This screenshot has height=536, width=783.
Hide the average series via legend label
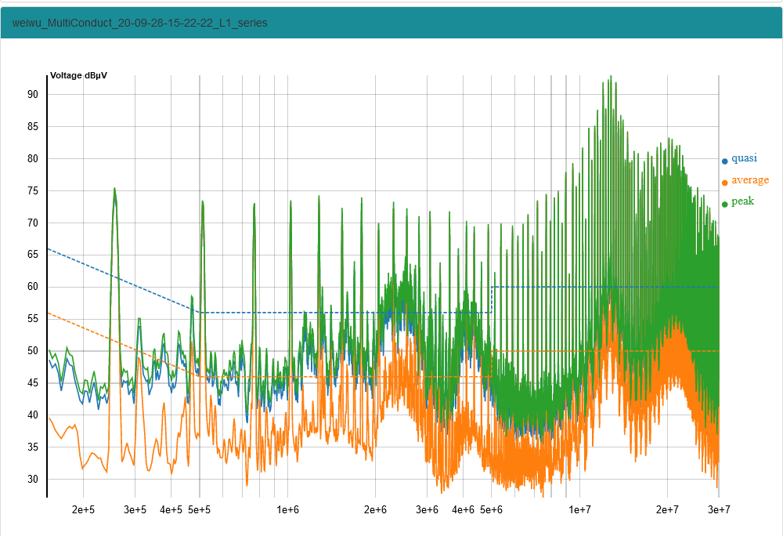(750, 180)
